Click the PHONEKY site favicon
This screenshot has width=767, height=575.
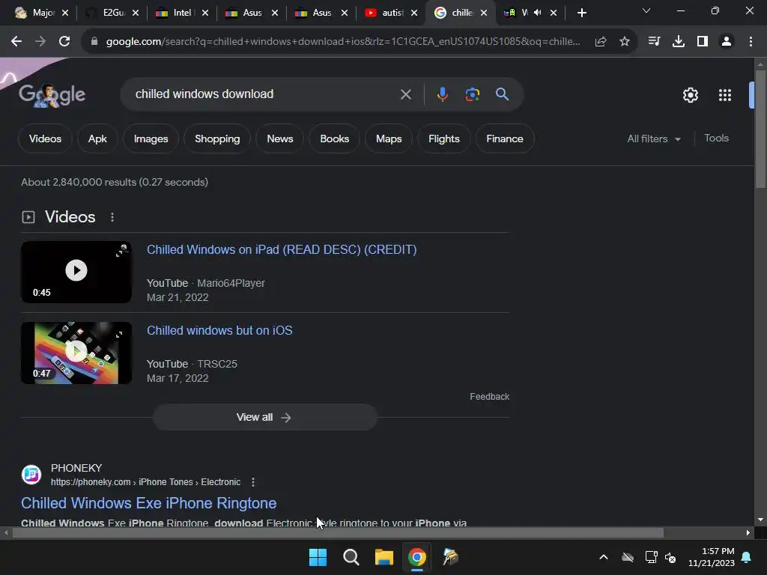point(31,475)
